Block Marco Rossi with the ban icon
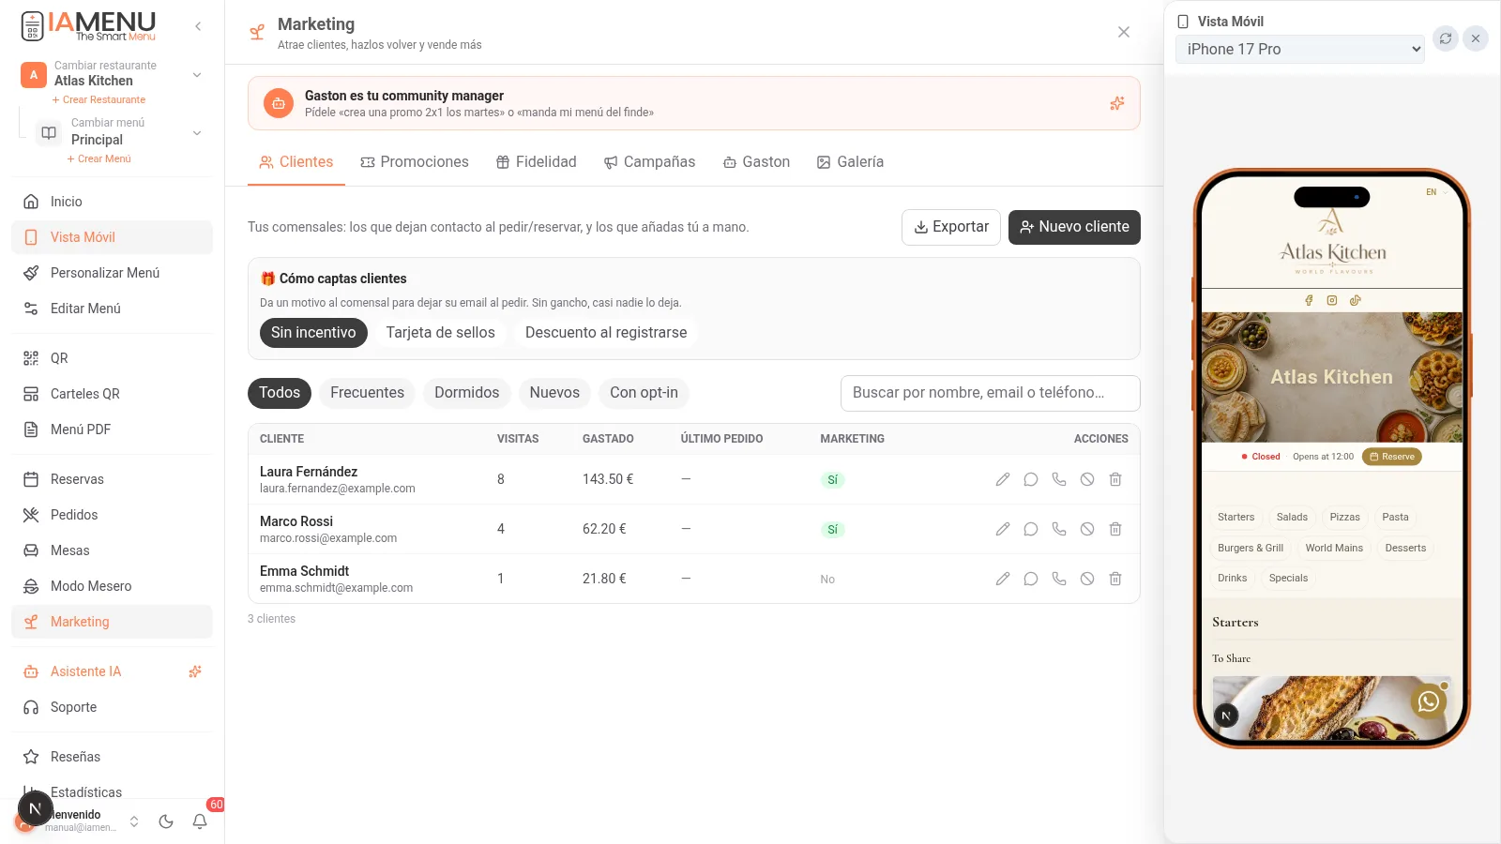Screen dimensions: 1501x844 (1087, 529)
